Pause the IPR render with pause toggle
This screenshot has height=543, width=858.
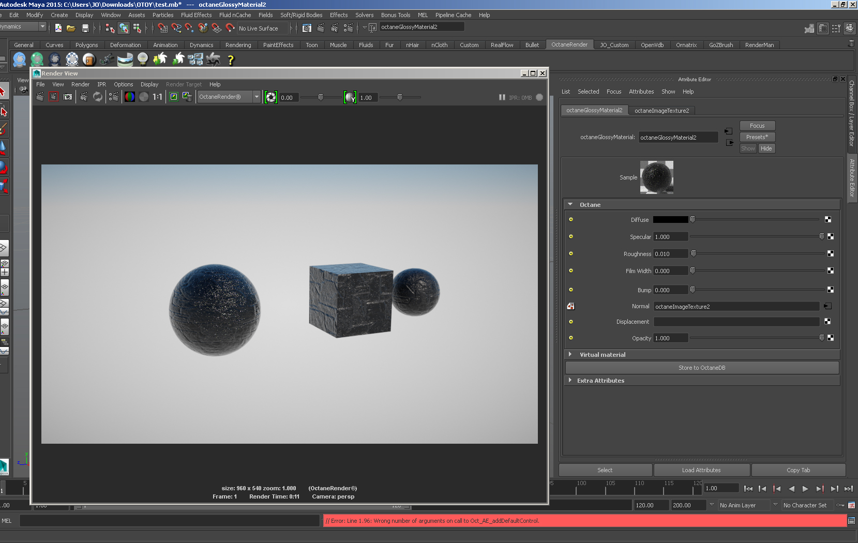pos(502,97)
